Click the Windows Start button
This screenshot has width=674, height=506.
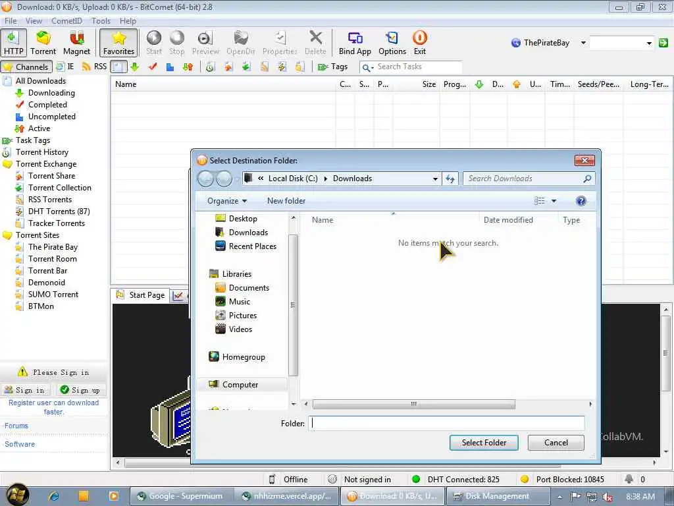(x=16, y=495)
